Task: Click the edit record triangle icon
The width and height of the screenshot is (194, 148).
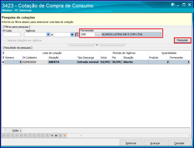Action: 39,136
